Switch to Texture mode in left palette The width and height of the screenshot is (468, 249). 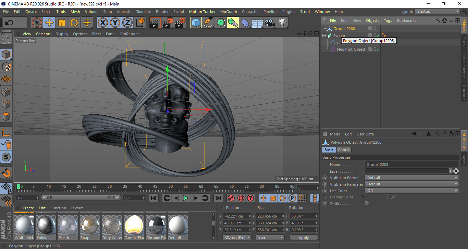click(6, 67)
